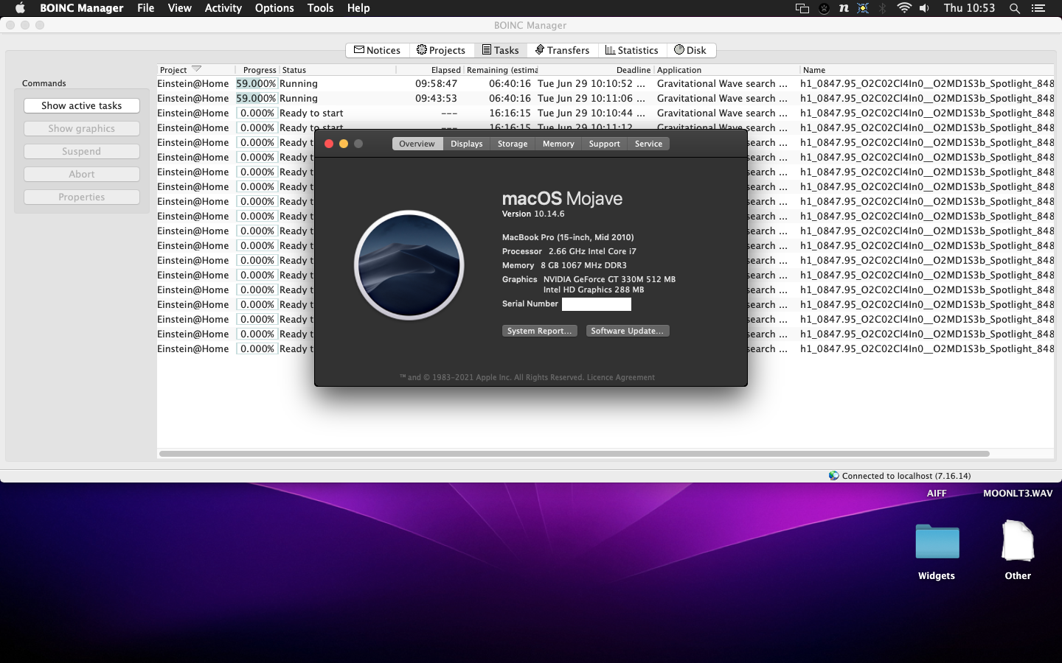The image size is (1062, 663).
Task: Switch to the Projects tab
Action: click(x=440, y=50)
